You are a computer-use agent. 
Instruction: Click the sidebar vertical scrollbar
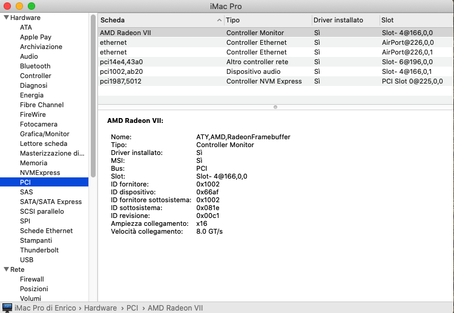[93, 96]
